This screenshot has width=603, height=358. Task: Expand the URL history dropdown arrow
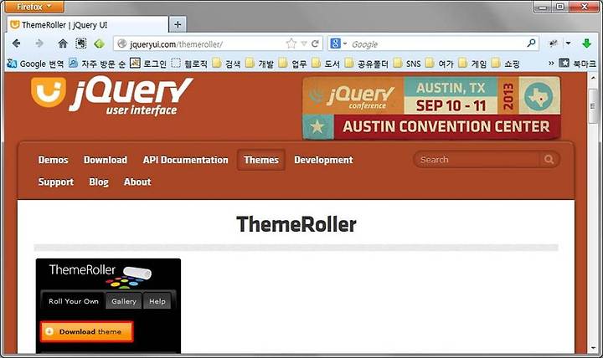[304, 43]
